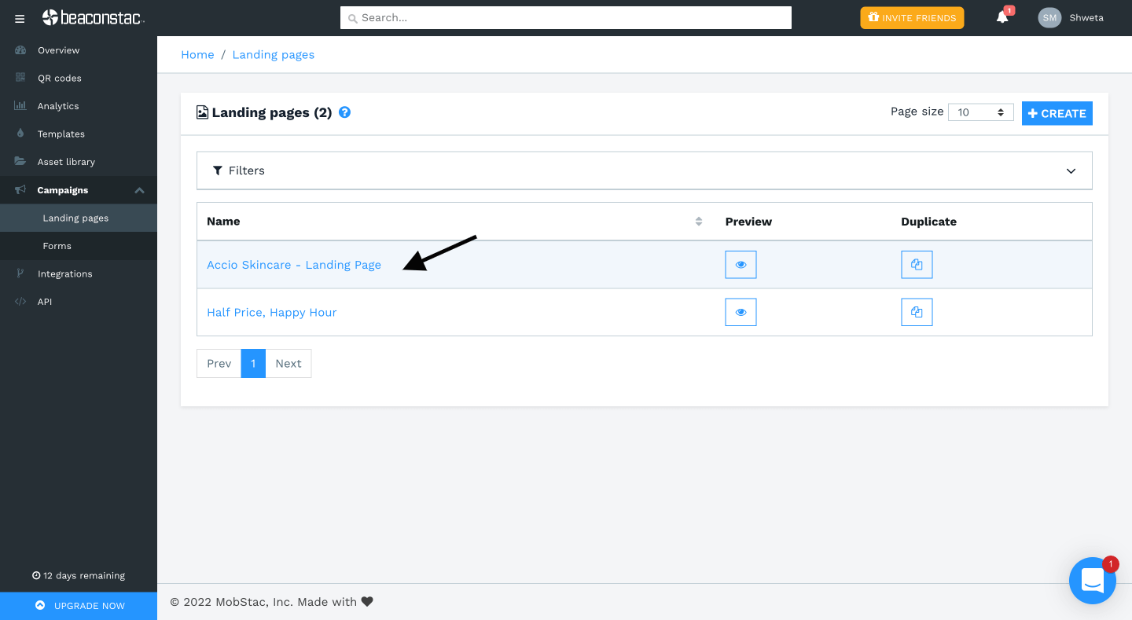
Task: Click the hamburger menu at top left
Action: tap(19, 18)
